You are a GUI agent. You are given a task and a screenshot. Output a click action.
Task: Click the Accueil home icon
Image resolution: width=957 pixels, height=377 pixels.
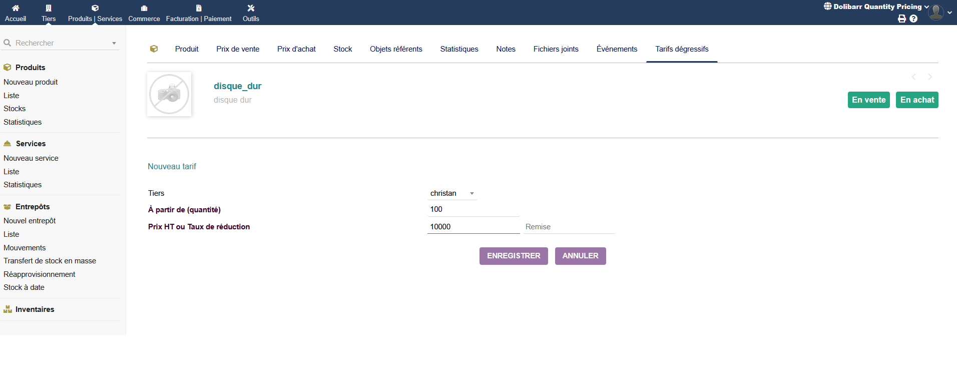pyautogui.click(x=16, y=8)
